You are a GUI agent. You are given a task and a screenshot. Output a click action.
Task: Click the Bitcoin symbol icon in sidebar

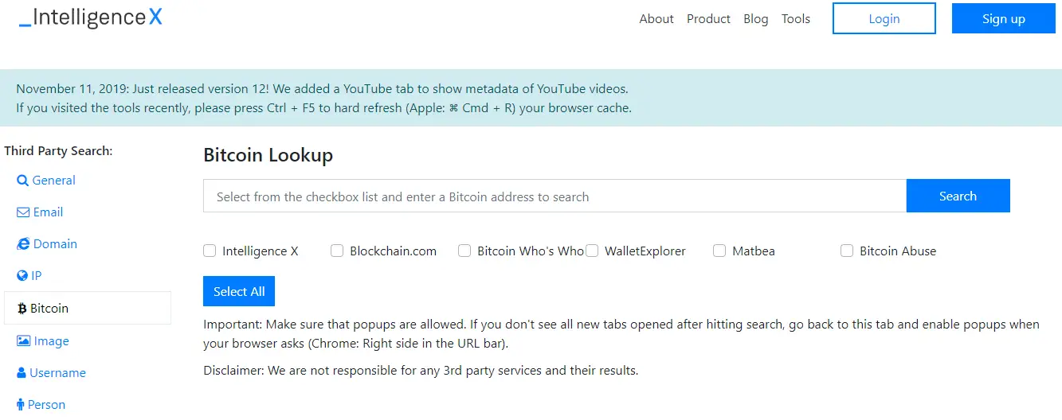tap(22, 309)
